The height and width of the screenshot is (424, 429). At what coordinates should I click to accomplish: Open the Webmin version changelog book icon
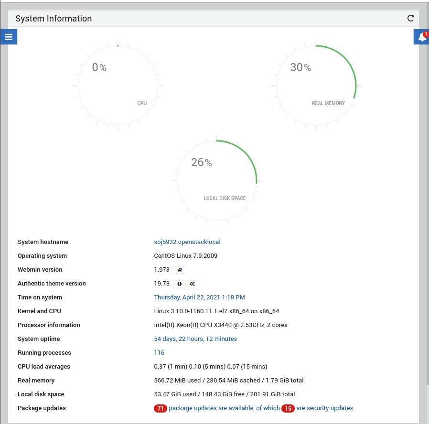[180, 270]
